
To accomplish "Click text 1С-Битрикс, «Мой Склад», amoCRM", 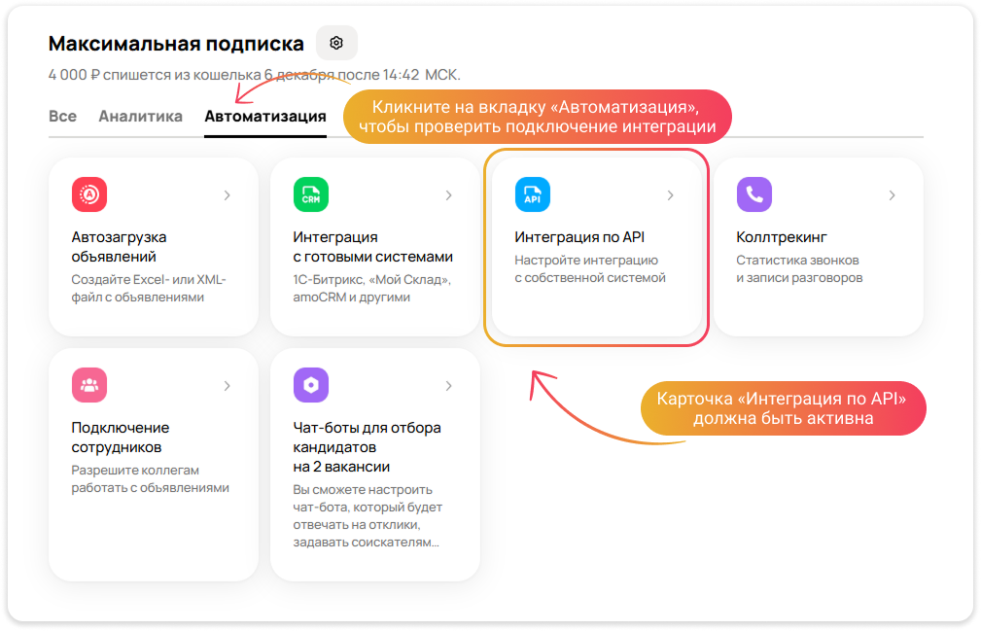I will (x=372, y=289).
